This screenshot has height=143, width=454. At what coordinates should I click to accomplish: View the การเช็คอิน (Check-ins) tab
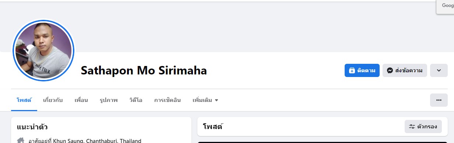168,100
